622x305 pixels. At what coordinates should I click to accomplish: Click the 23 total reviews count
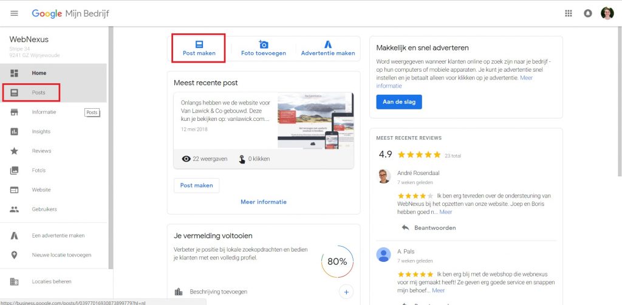pyautogui.click(x=453, y=156)
